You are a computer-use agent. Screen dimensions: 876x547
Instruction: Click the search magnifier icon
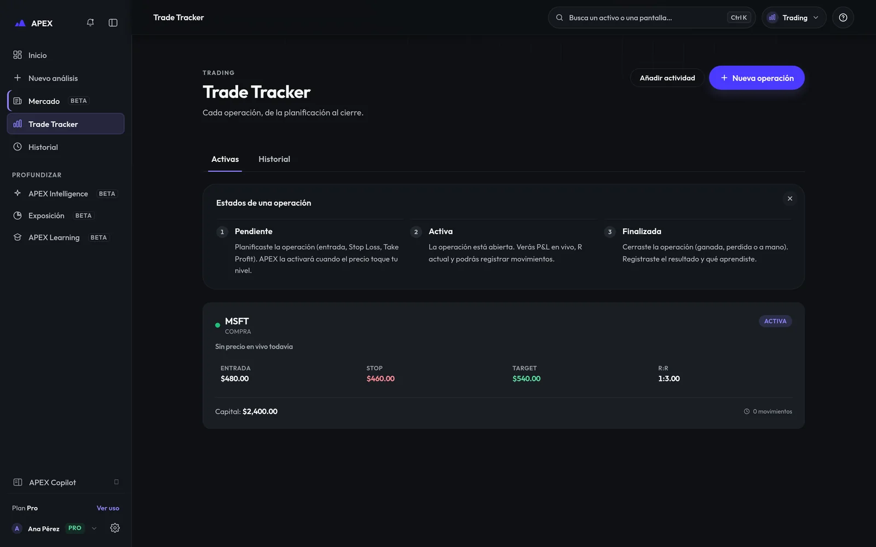560,18
